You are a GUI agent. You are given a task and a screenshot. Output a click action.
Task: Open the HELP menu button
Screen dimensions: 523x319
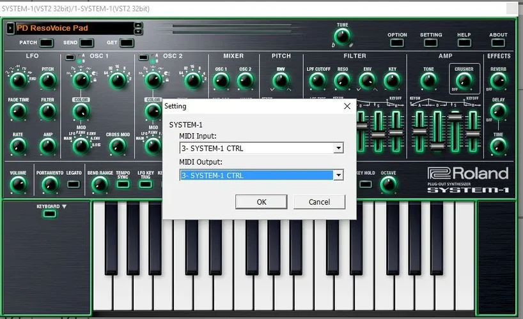[x=464, y=43]
